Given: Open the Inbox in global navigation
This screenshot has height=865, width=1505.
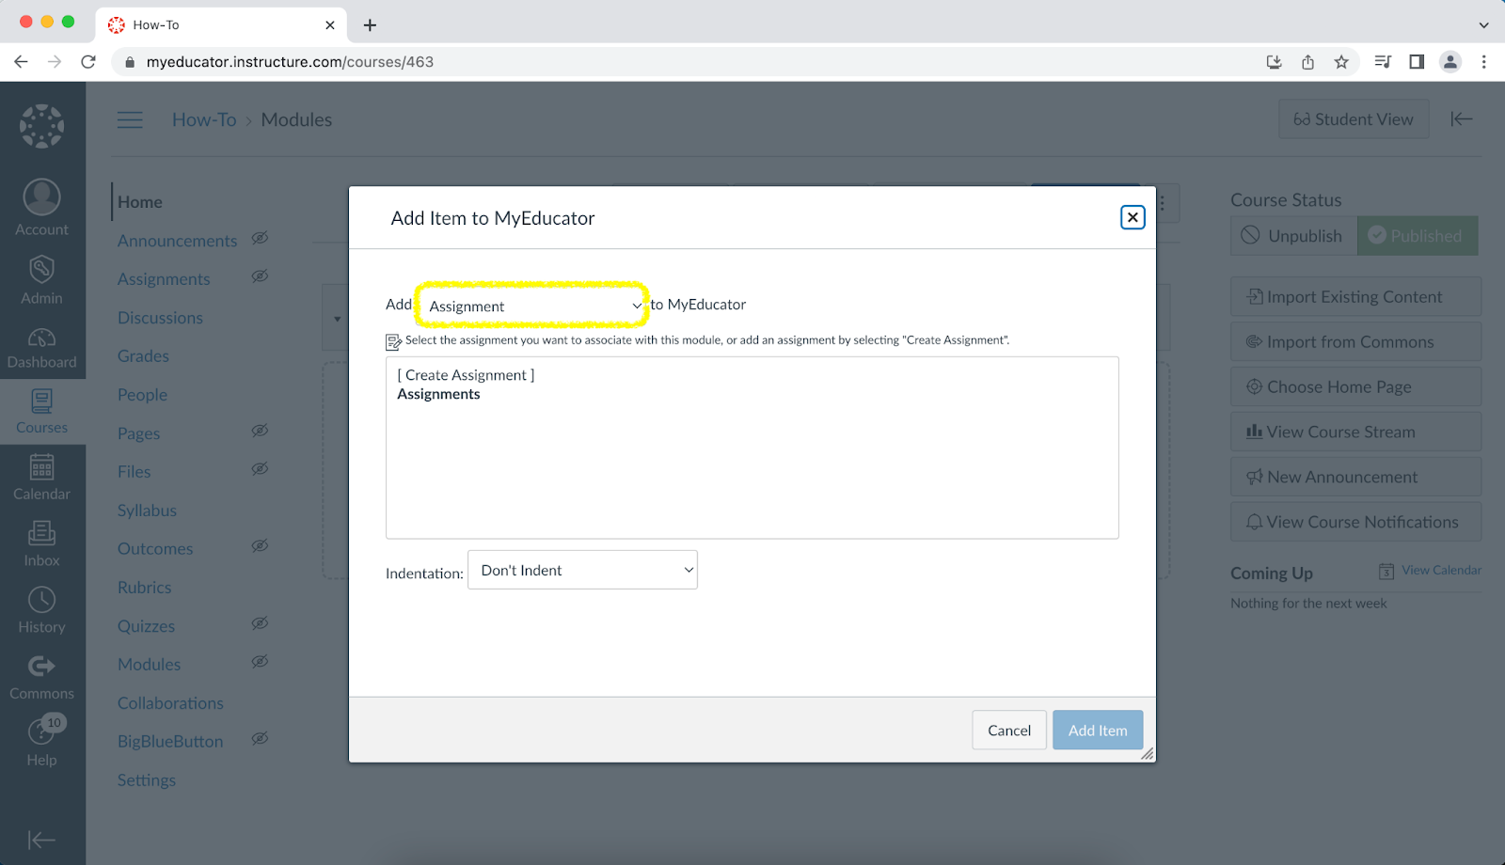Looking at the screenshot, I should [42, 544].
